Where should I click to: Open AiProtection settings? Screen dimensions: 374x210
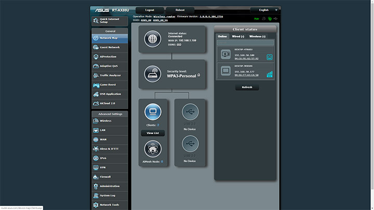(110, 57)
